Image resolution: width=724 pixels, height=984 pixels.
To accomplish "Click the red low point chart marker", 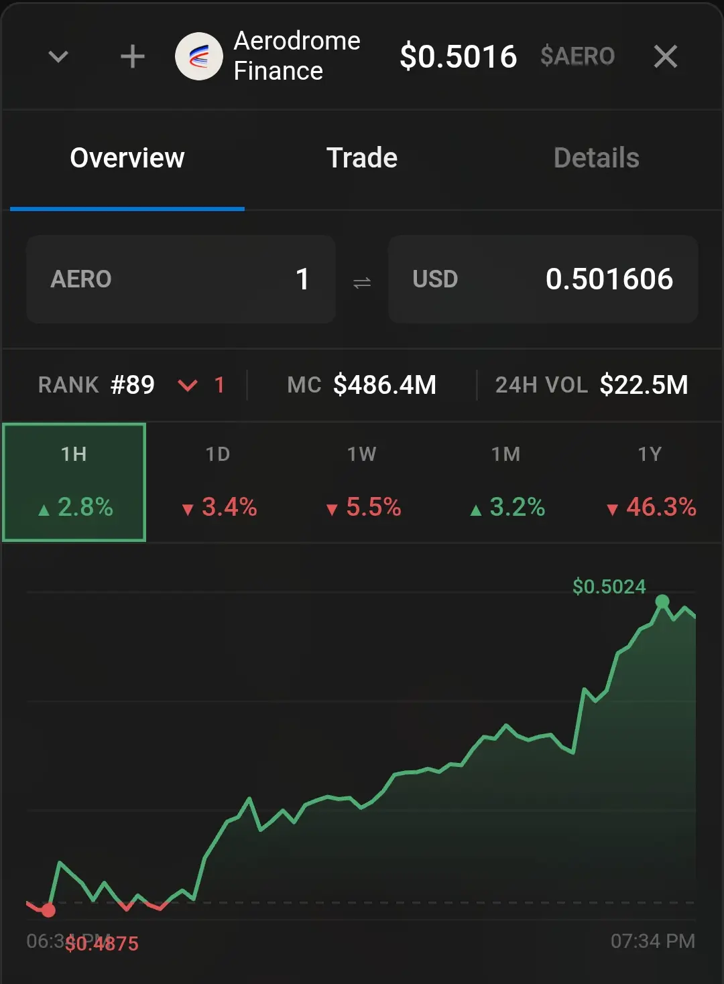I will pyautogui.click(x=48, y=910).
